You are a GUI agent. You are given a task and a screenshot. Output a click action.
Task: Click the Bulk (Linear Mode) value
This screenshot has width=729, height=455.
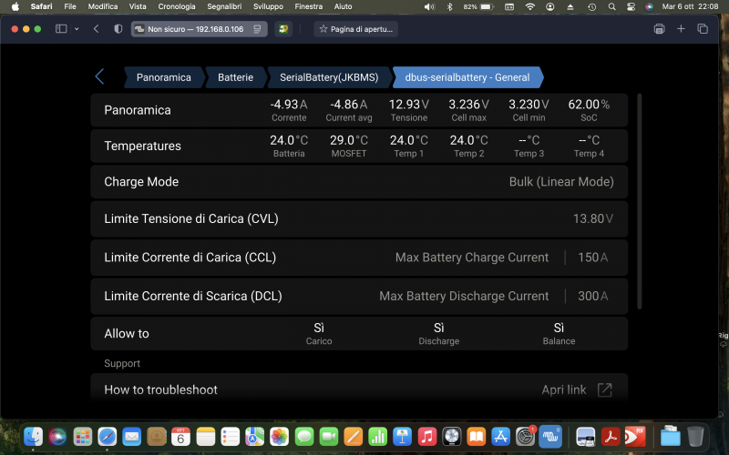click(x=561, y=181)
